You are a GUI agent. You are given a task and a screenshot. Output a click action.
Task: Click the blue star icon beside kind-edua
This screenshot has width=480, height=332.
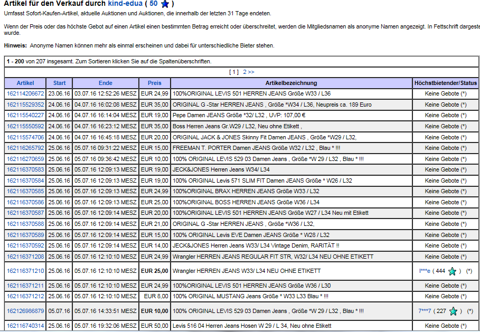point(165,4)
